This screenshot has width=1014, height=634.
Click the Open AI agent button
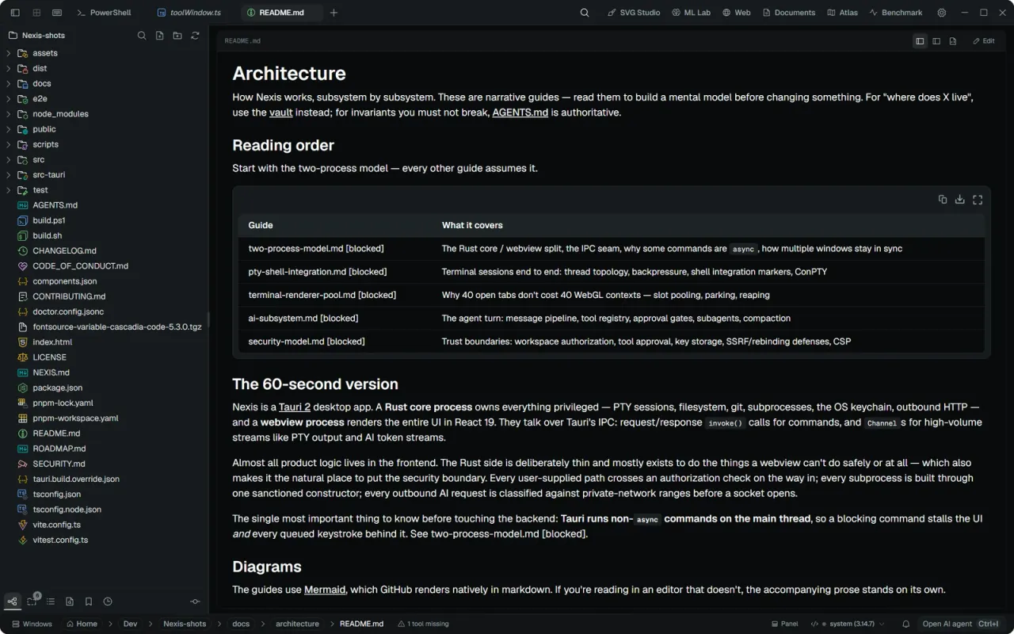click(x=962, y=624)
